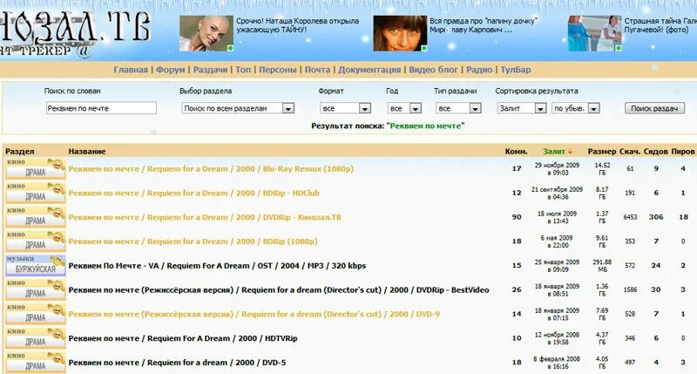This screenshot has height=374, width=697.
Task: Click Драма category icon for BDRip (1080p) row
Action: 35,241
